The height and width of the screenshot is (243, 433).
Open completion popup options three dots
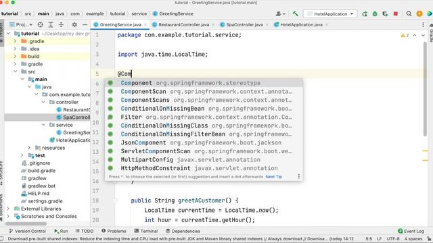pos(299,176)
